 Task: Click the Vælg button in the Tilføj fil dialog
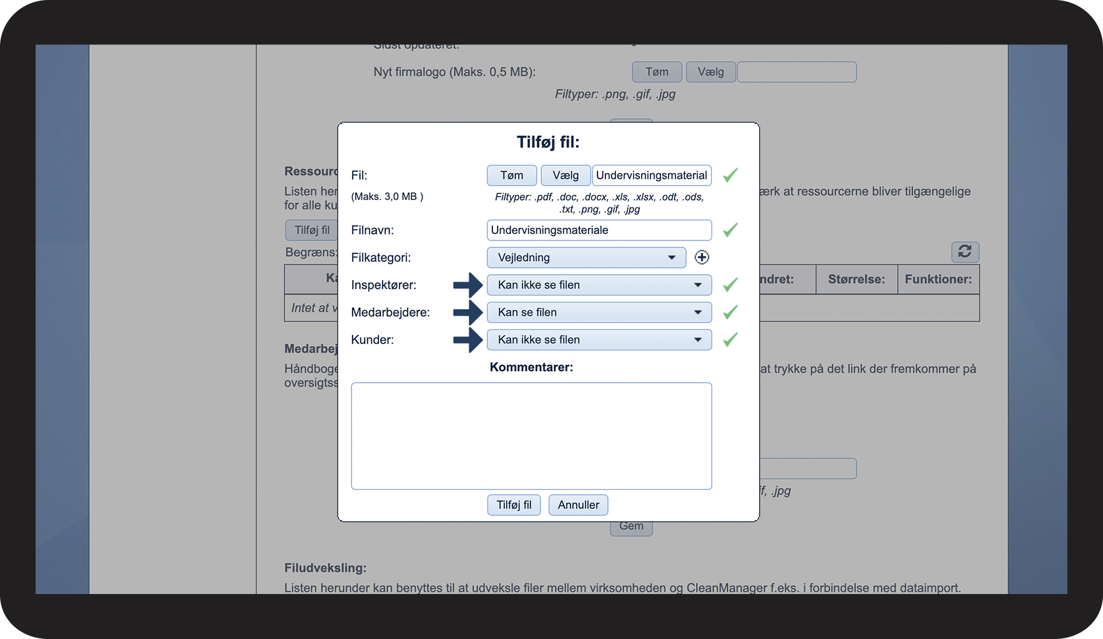pyautogui.click(x=566, y=176)
